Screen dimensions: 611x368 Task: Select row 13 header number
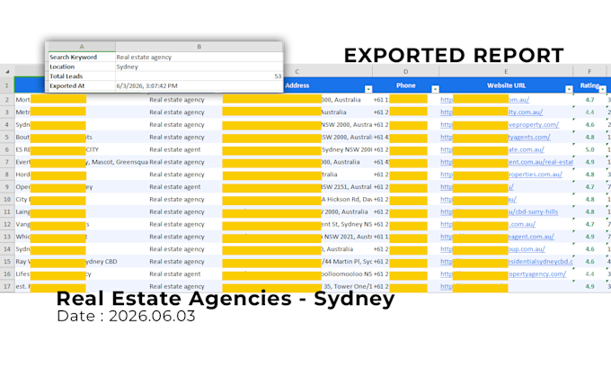(x=7, y=237)
